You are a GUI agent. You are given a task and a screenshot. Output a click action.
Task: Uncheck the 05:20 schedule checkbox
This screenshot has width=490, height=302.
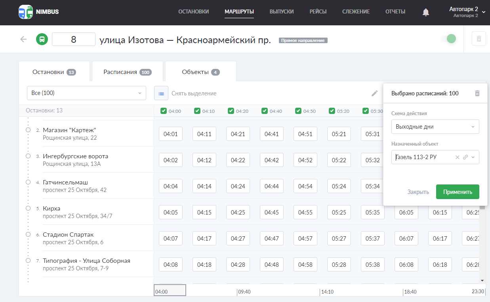tap(332, 111)
